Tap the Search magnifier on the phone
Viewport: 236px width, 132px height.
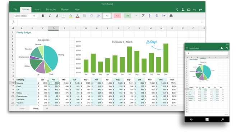222,119
